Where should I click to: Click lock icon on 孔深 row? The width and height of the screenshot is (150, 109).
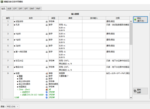tap(47, 25)
